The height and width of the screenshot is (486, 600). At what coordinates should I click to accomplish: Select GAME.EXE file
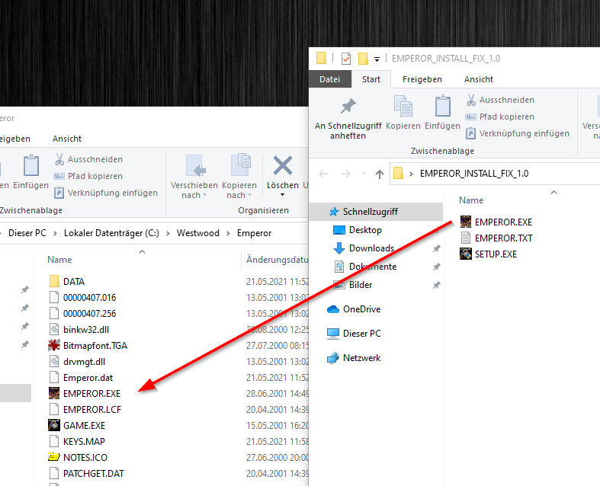[x=77, y=426]
